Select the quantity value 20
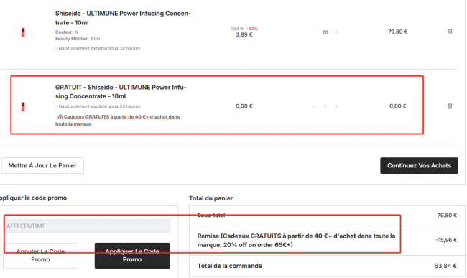Viewport: 467px width, 278px height. point(325,32)
